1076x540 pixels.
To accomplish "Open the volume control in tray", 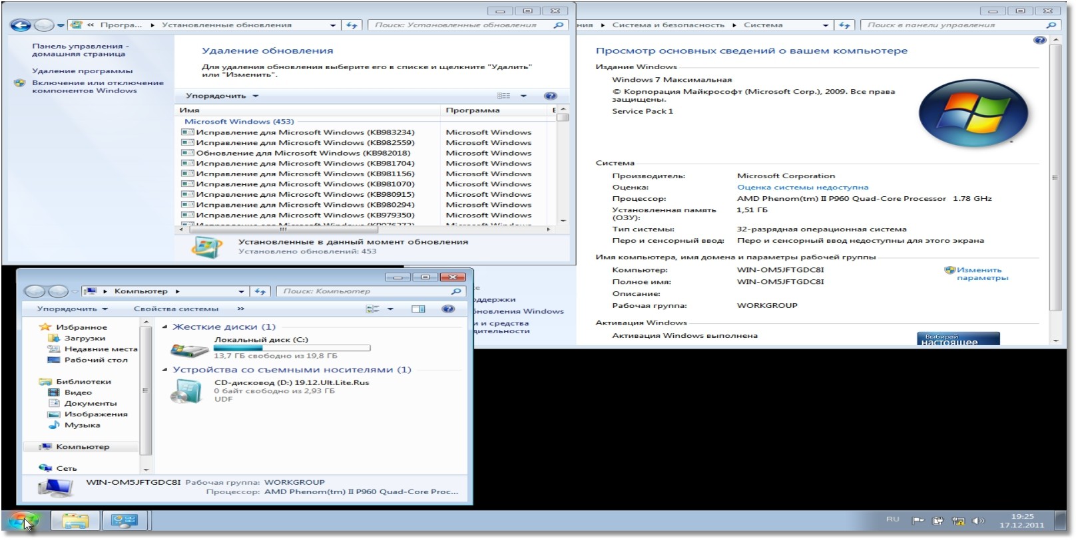I will (x=978, y=521).
